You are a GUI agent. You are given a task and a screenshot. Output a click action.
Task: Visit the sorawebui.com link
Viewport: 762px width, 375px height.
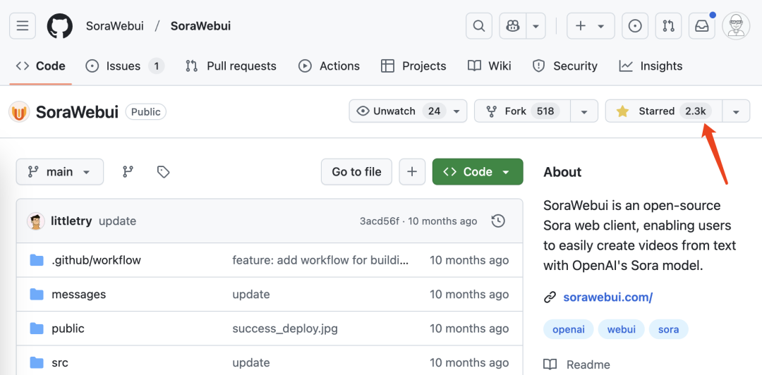(x=608, y=297)
